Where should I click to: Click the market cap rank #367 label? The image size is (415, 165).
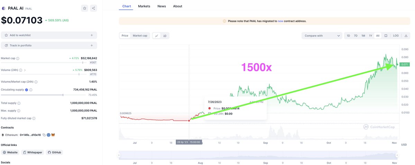click(x=93, y=63)
